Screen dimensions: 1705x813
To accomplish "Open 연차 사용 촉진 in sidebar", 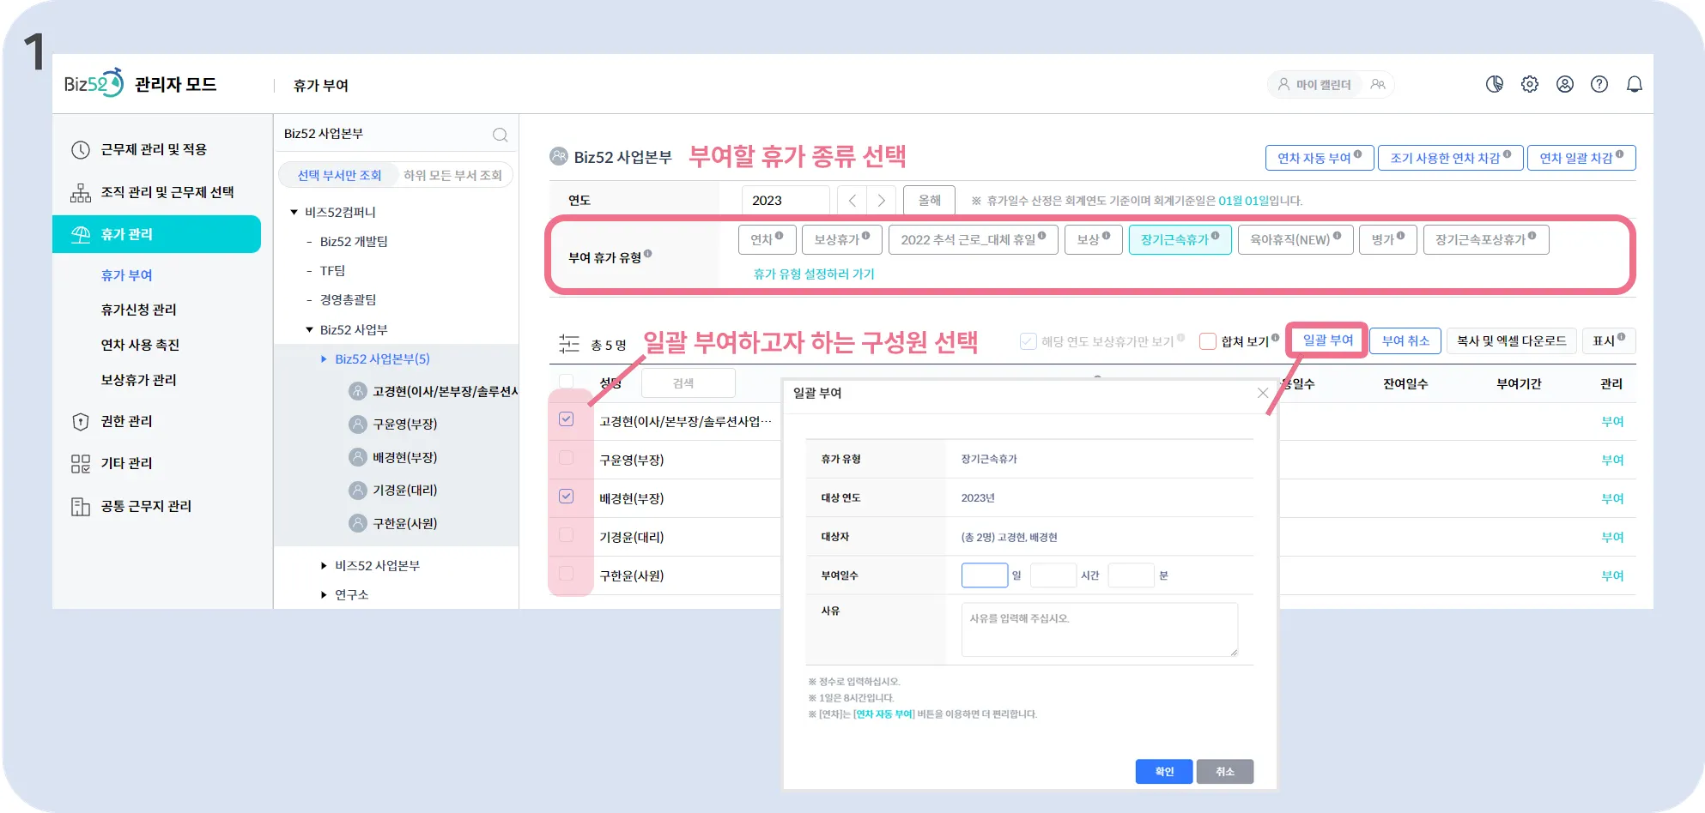I will pyautogui.click(x=140, y=345).
